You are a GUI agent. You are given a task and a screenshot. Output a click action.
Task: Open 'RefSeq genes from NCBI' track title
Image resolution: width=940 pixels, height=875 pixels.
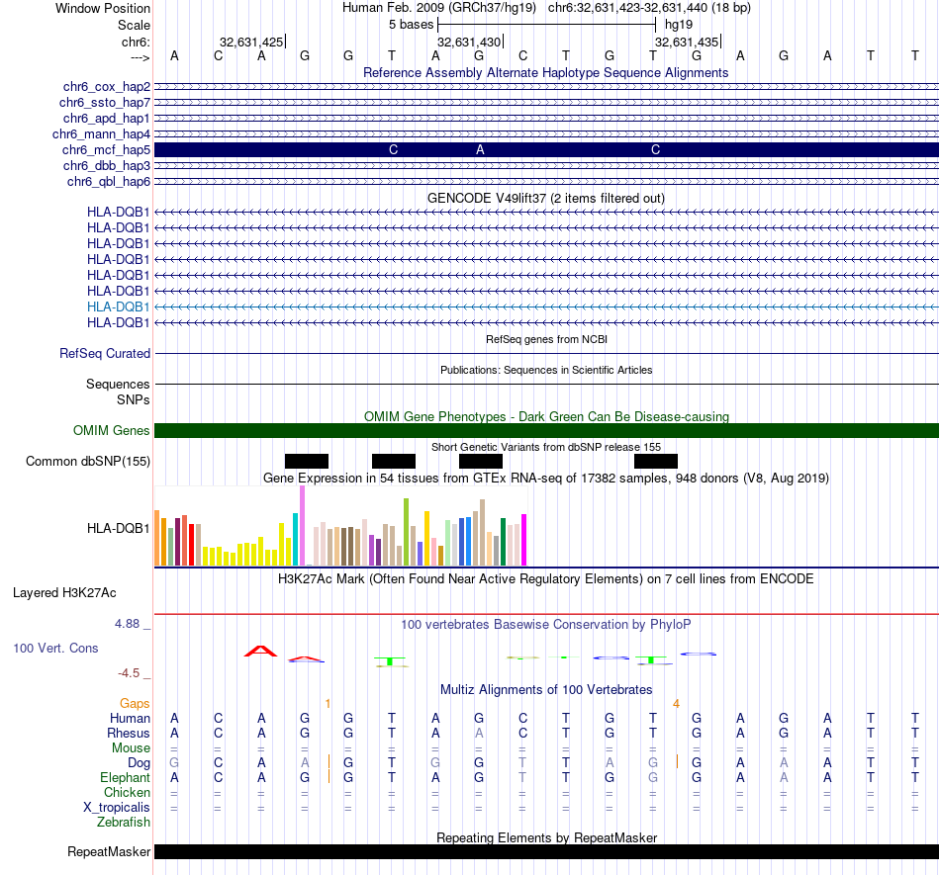pos(547,339)
